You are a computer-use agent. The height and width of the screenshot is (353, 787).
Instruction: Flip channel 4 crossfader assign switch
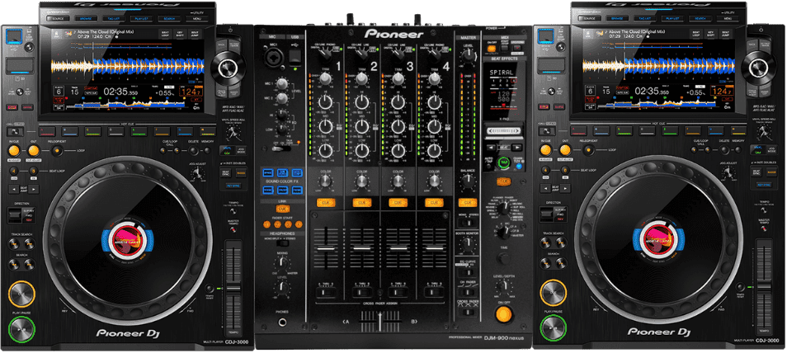pos(434,291)
